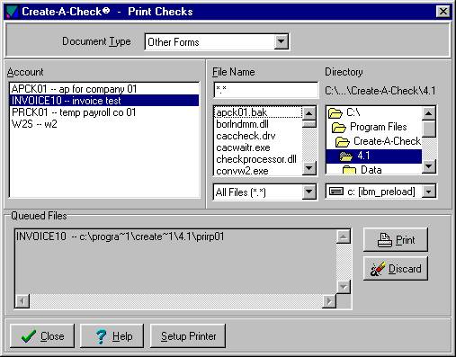Image resolution: width=456 pixels, height=357 pixels.
Task: Select the Program Files folder
Action: 370,127
